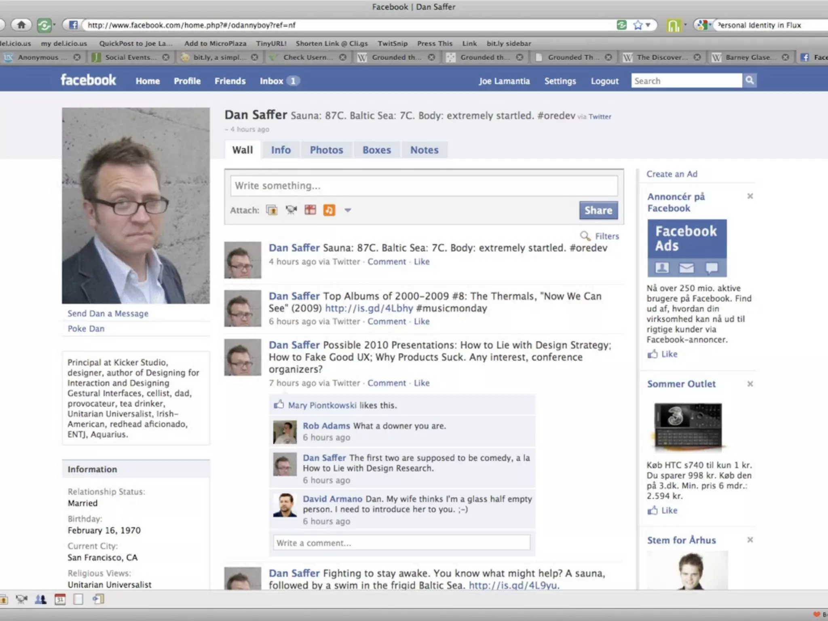828x621 pixels.
Task: Switch to the Photos tab
Action: pyautogui.click(x=326, y=150)
